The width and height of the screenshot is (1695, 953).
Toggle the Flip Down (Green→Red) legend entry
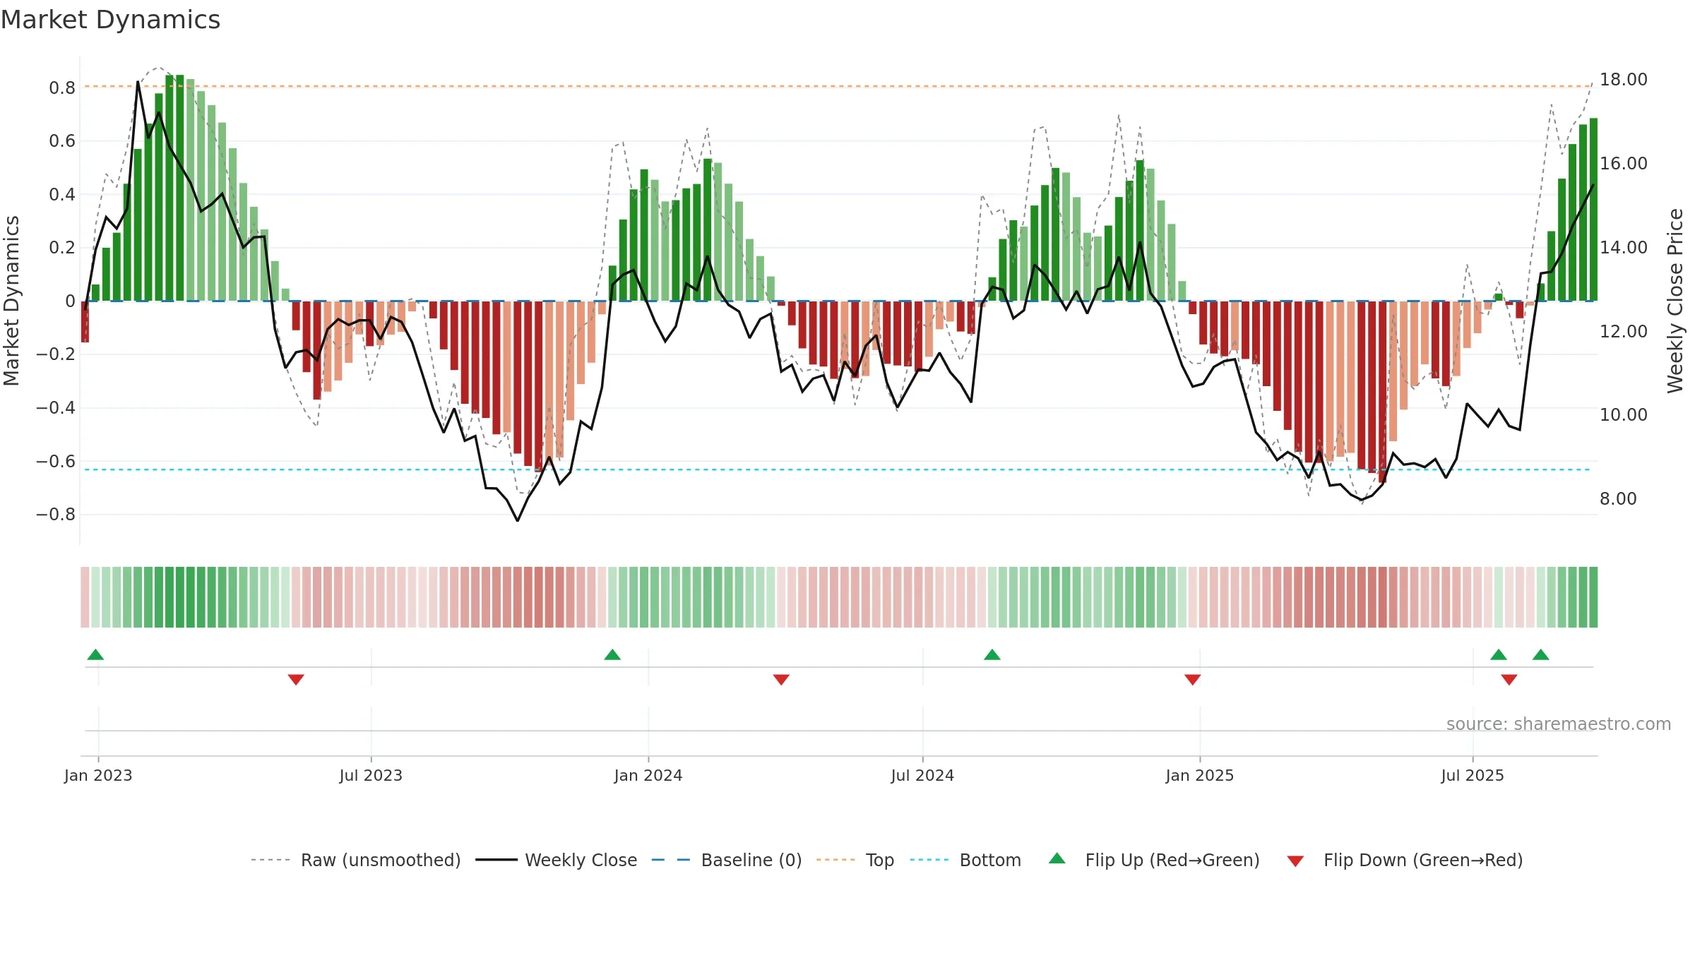(1405, 860)
